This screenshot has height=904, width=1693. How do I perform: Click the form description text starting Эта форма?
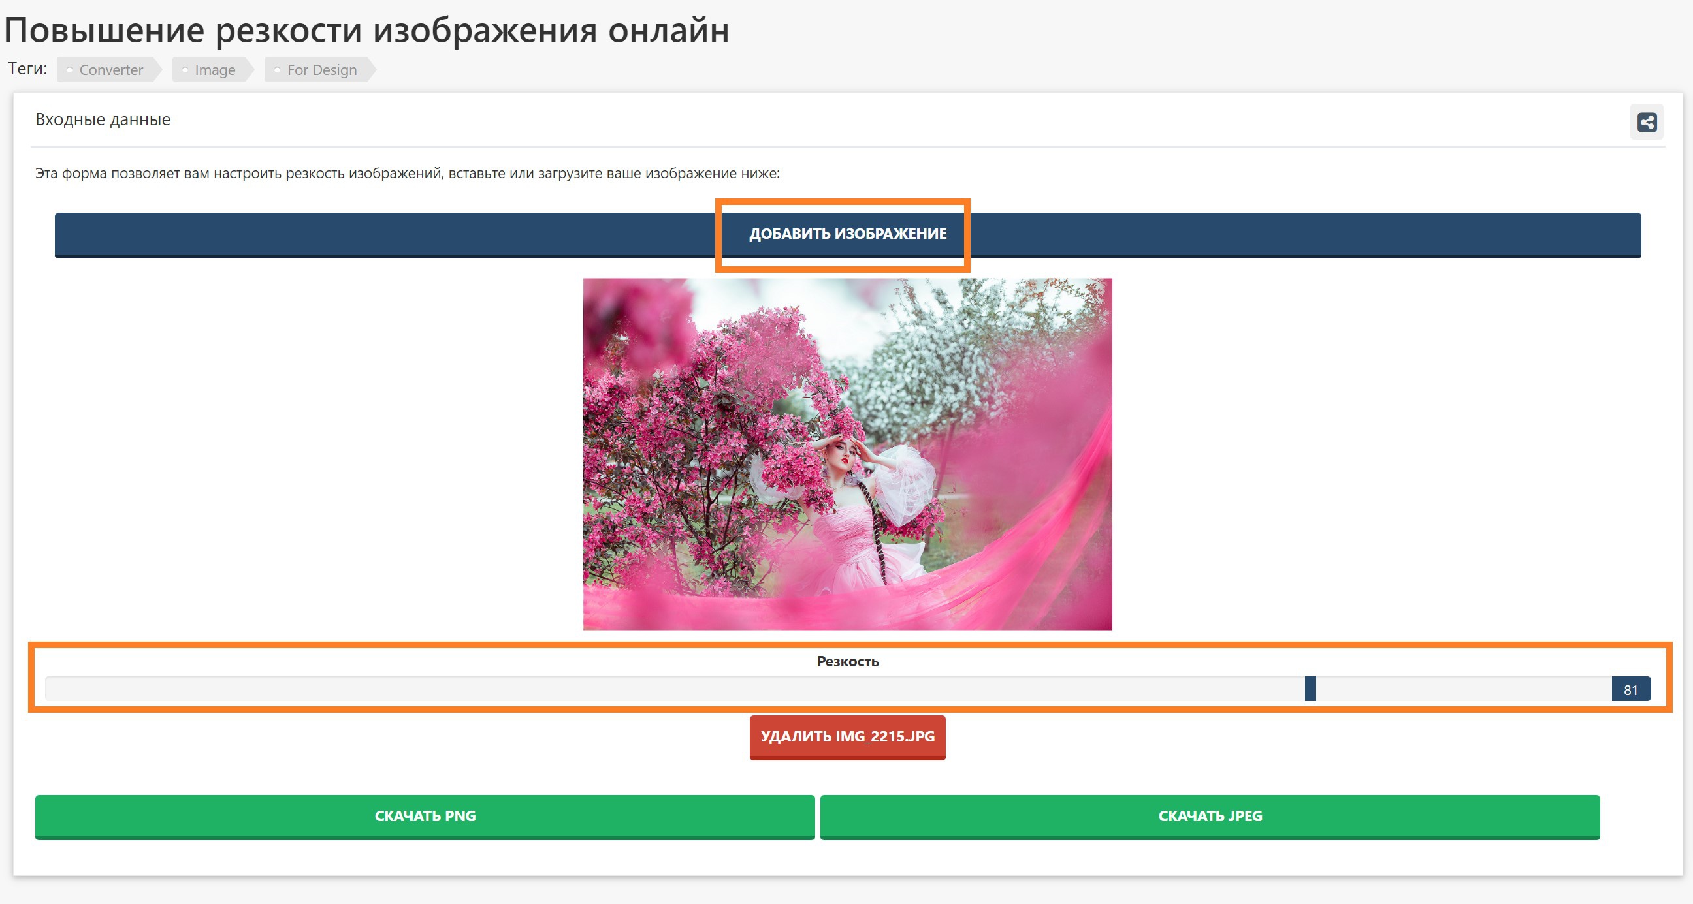408,174
